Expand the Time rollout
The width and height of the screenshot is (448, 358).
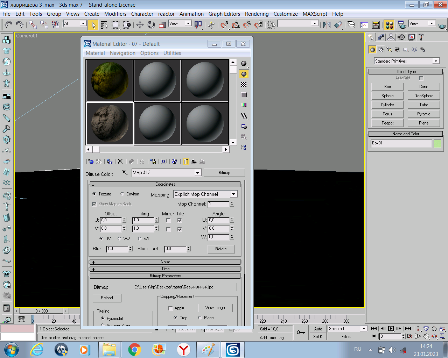tap(165, 269)
